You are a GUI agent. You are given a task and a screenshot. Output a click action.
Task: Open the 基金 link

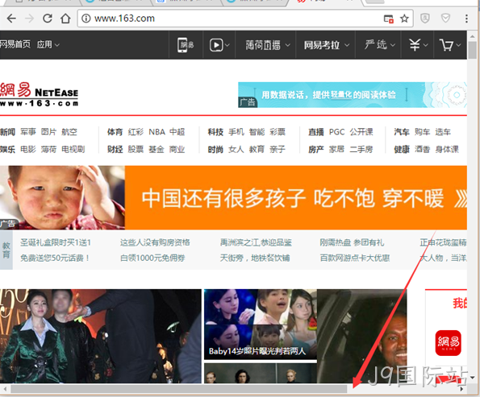(157, 150)
